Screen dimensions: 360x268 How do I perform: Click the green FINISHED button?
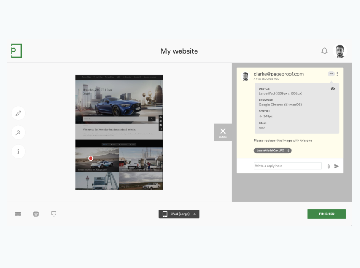coord(326,214)
